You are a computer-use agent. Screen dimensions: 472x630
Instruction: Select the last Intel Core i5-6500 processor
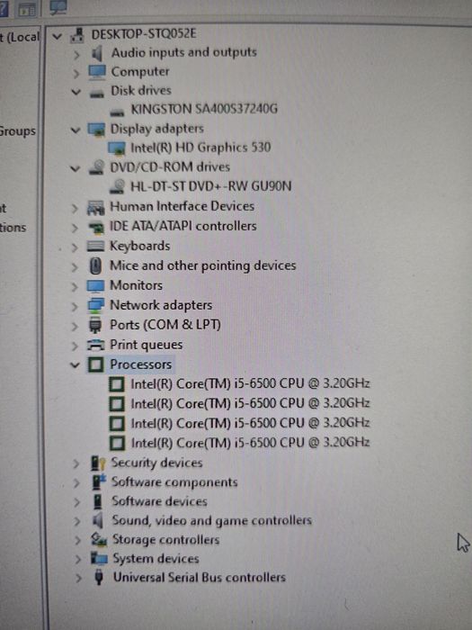point(250,443)
